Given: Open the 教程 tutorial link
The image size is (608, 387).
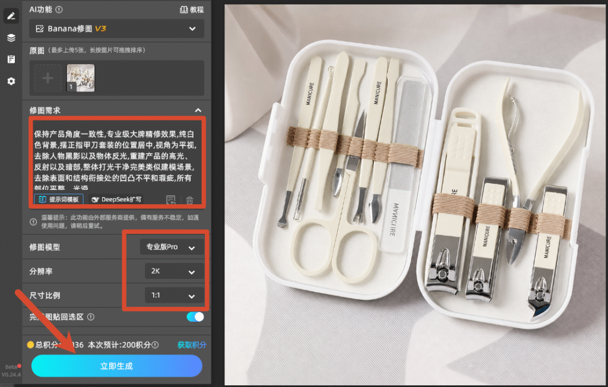Looking at the screenshot, I should pos(192,9).
